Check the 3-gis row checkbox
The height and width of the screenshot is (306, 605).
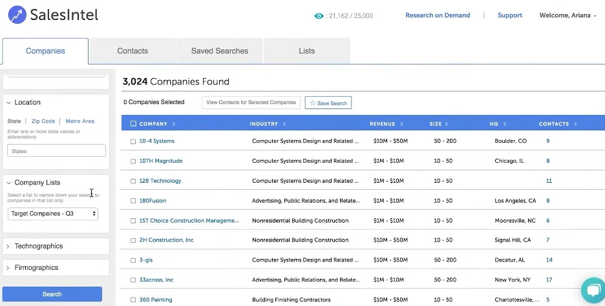click(x=133, y=260)
